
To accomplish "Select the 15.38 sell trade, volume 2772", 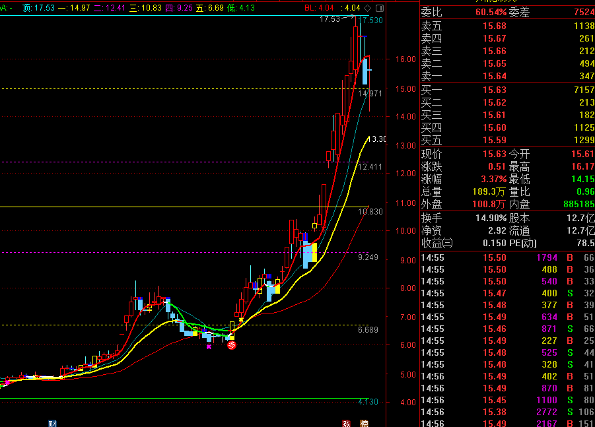I will [x=508, y=412].
